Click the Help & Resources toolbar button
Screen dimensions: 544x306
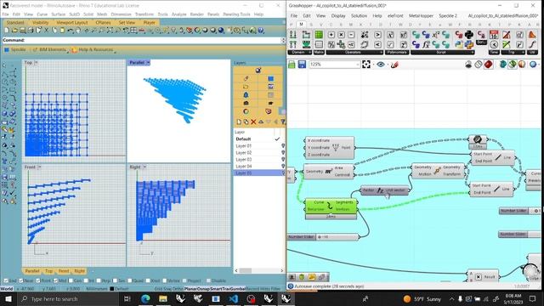[x=93, y=50]
